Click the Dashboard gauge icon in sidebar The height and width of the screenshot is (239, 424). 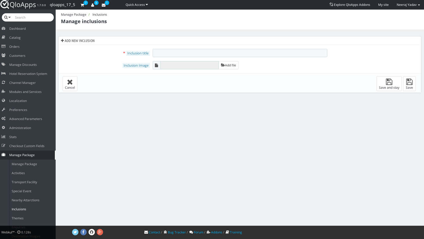(4, 29)
